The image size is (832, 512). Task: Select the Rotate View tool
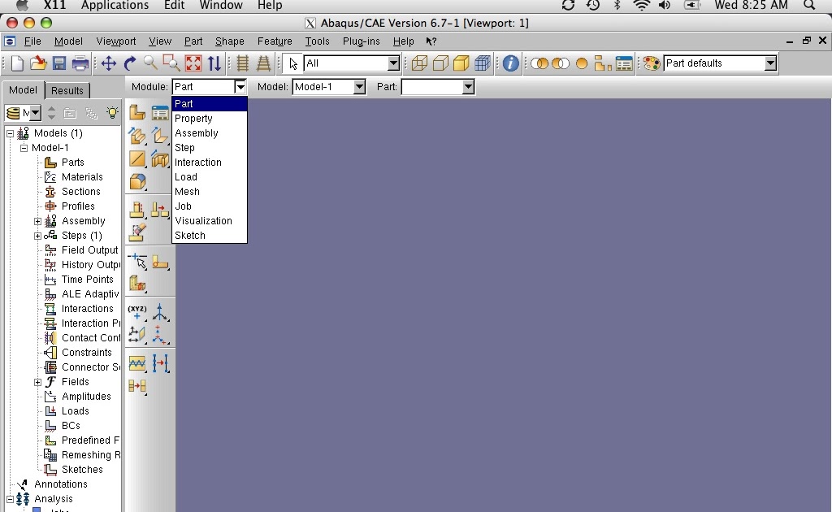click(129, 63)
